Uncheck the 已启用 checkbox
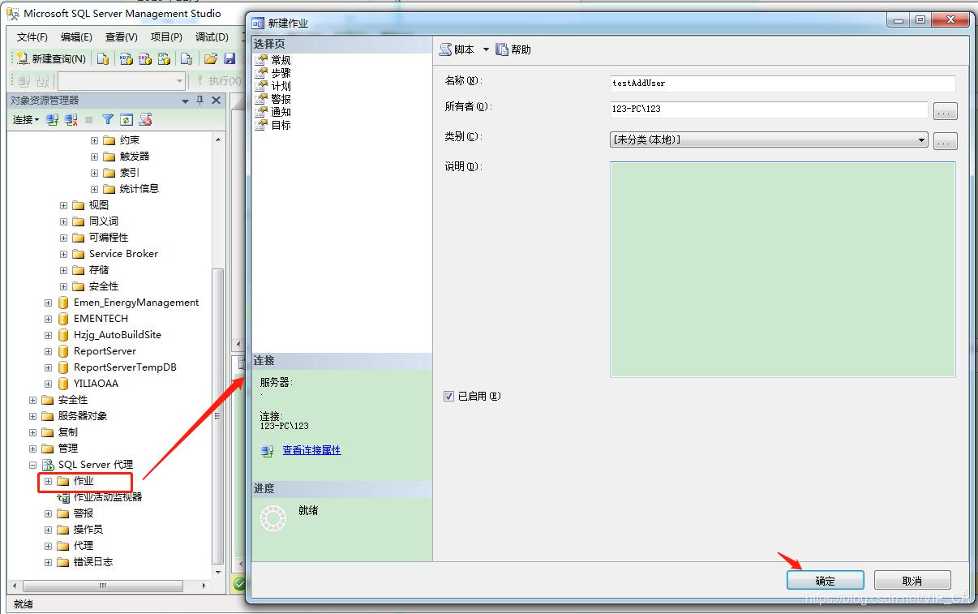The height and width of the screenshot is (614, 978). (448, 396)
